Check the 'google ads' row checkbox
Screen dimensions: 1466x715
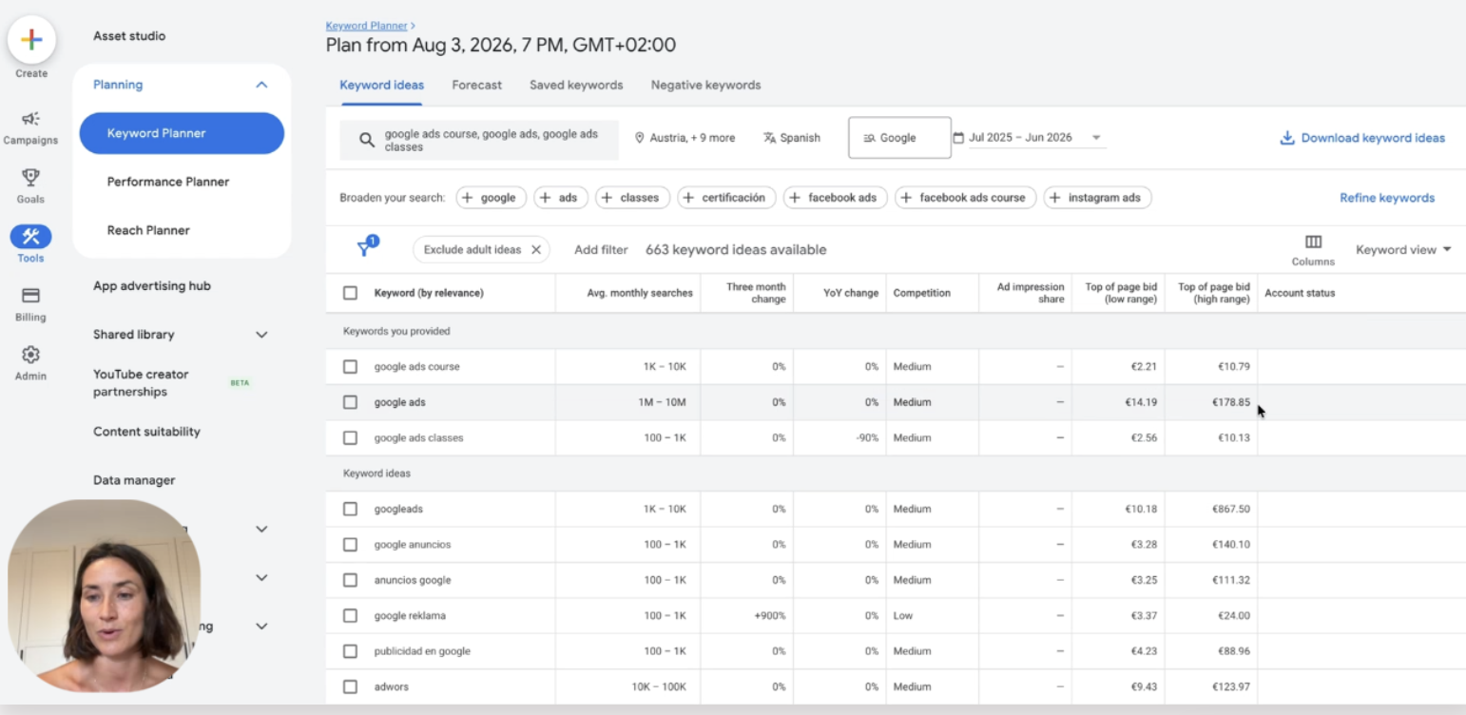click(350, 402)
